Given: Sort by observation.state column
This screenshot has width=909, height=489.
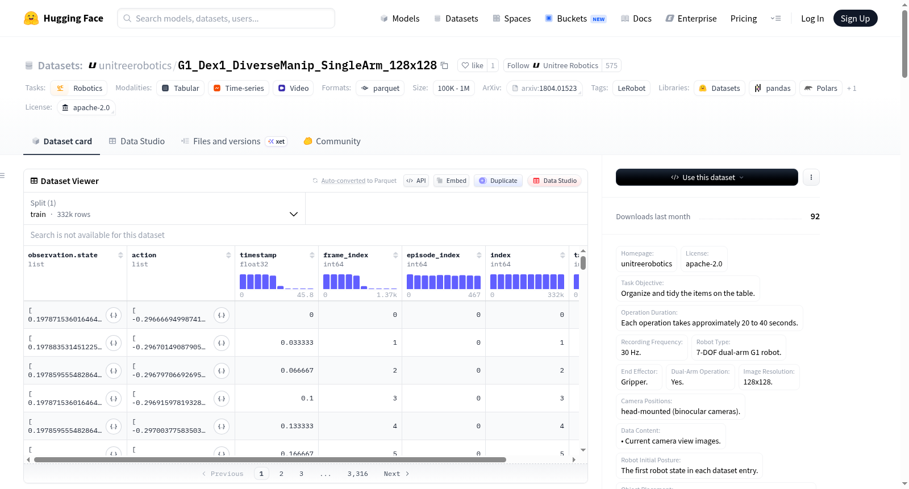Looking at the screenshot, I should point(120,255).
